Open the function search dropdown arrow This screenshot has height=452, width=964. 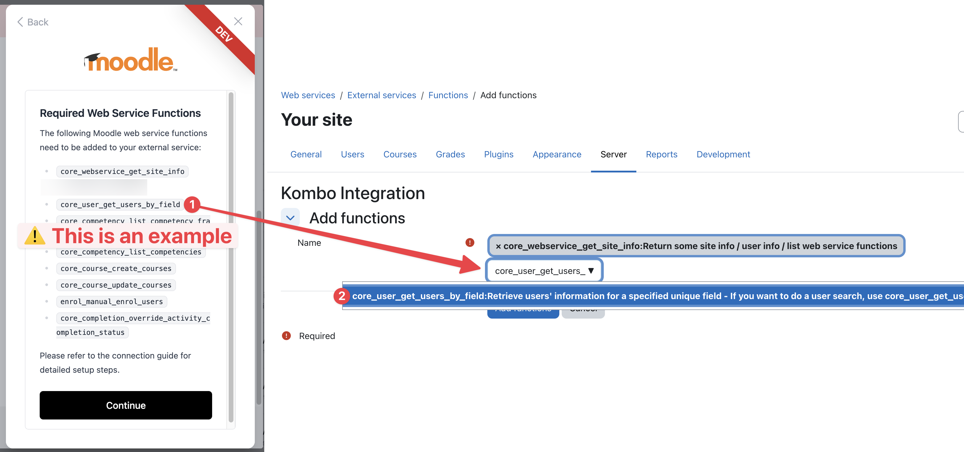point(591,271)
